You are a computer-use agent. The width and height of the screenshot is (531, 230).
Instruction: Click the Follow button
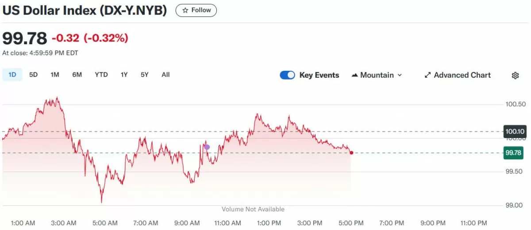point(196,10)
